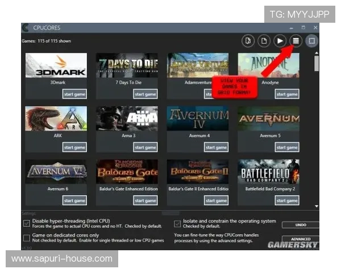Select the Baldur's Gate Enhanced Edition thumbnail
Image resolution: width=341 pixels, height=273 pixels.
pos(127,171)
